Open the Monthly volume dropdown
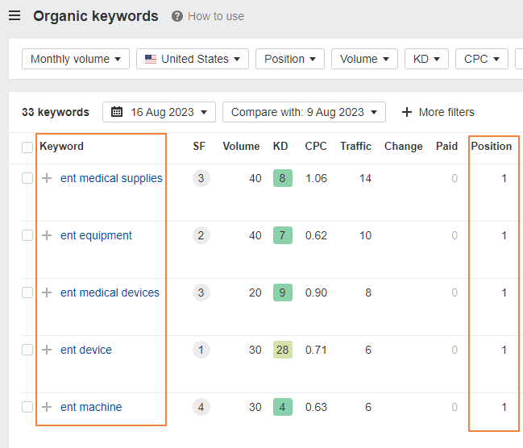Viewport: 523px width, 448px height. [75, 59]
